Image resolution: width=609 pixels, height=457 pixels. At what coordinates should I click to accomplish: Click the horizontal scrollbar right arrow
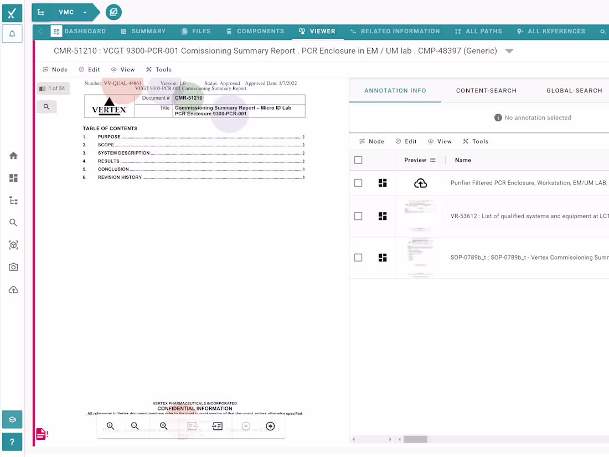coord(390,439)
